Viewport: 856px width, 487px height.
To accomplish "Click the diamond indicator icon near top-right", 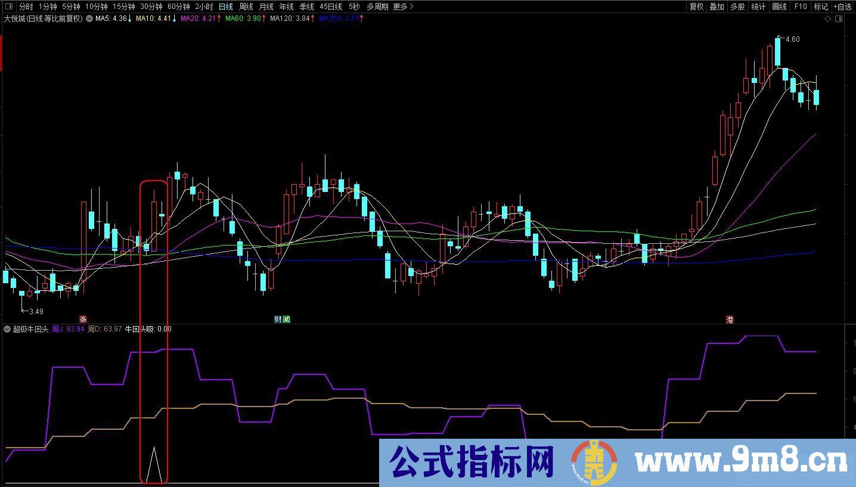I will coord(827,18).
